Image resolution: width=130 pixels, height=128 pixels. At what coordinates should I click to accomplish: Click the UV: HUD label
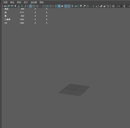(x=6, y=23)
